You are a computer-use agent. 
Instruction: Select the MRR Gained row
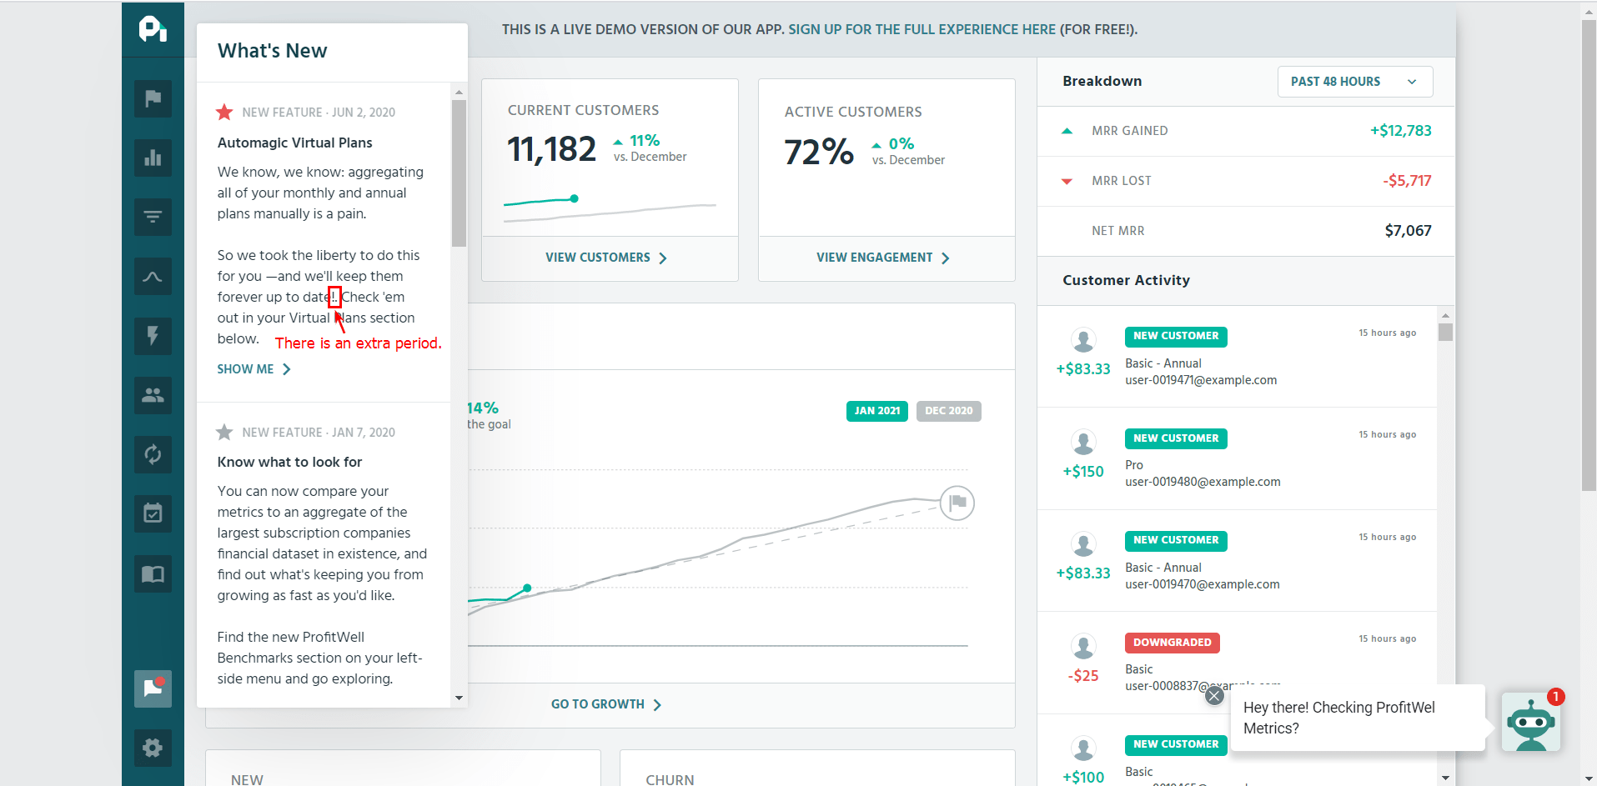[1246, 131]
